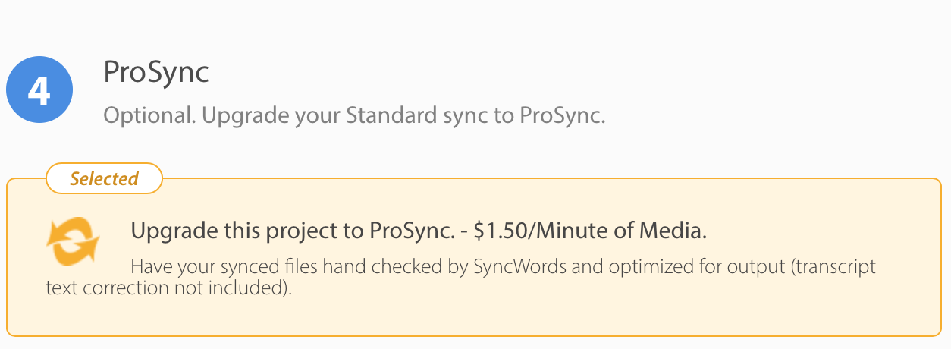The height and width of the screenshot is (349, 951).
Task: Click the ProSync section heading
Action: point(155,73)
